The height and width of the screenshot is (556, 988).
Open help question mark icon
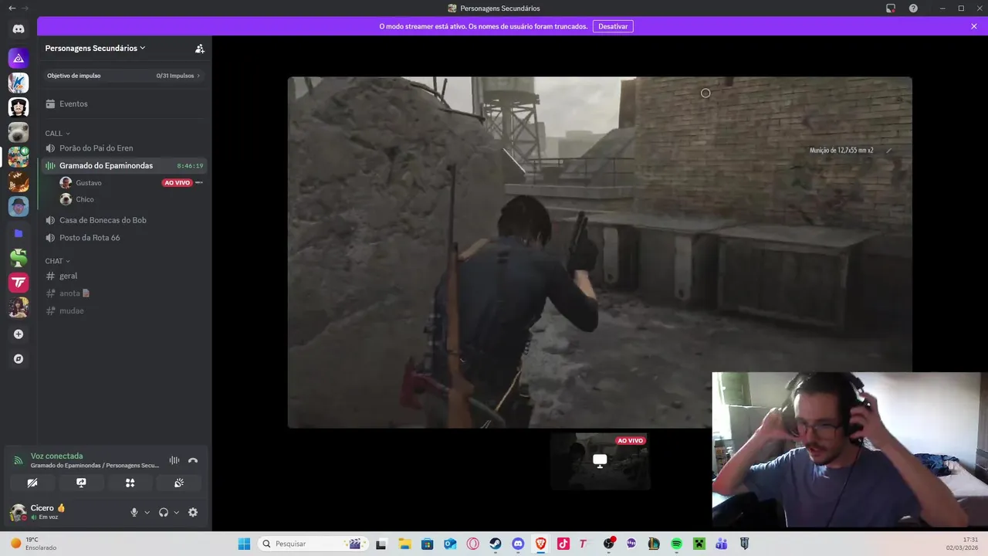[913, 8]
